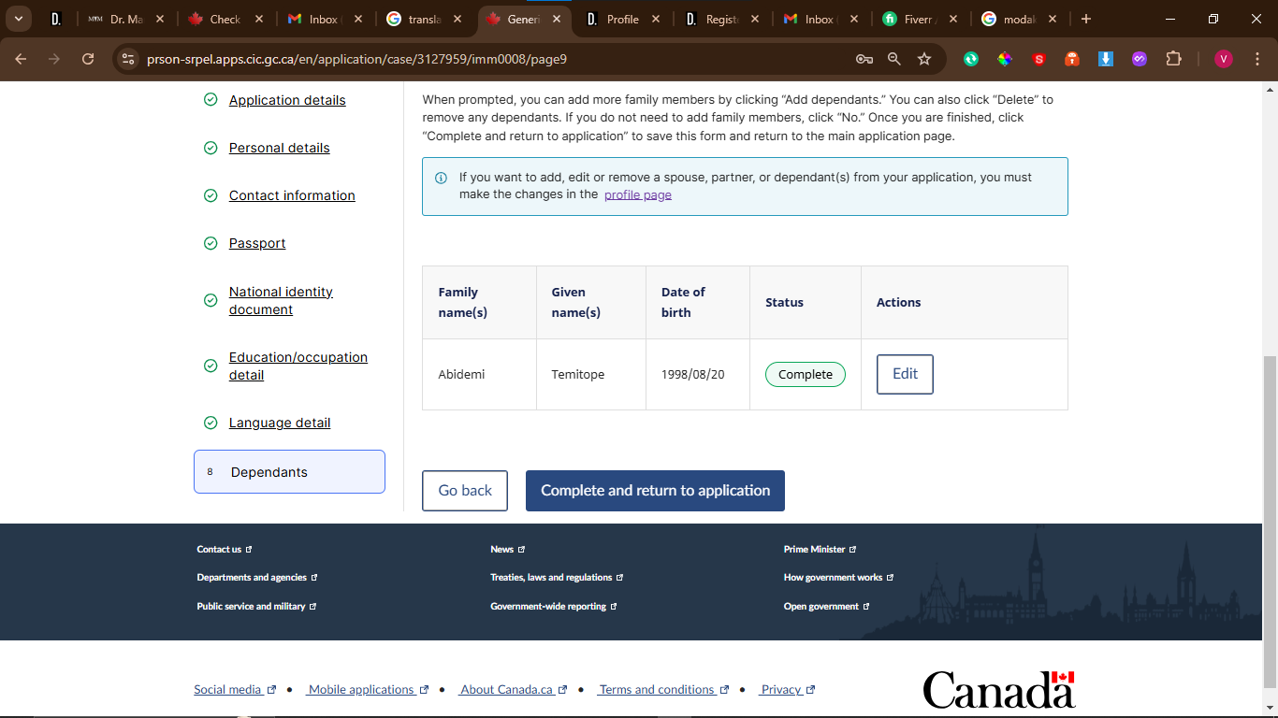This screenshot has width=1278, height=718.
Task: Open the Mobile applications link
Action: pyautogui.click(x=369, y=690)
